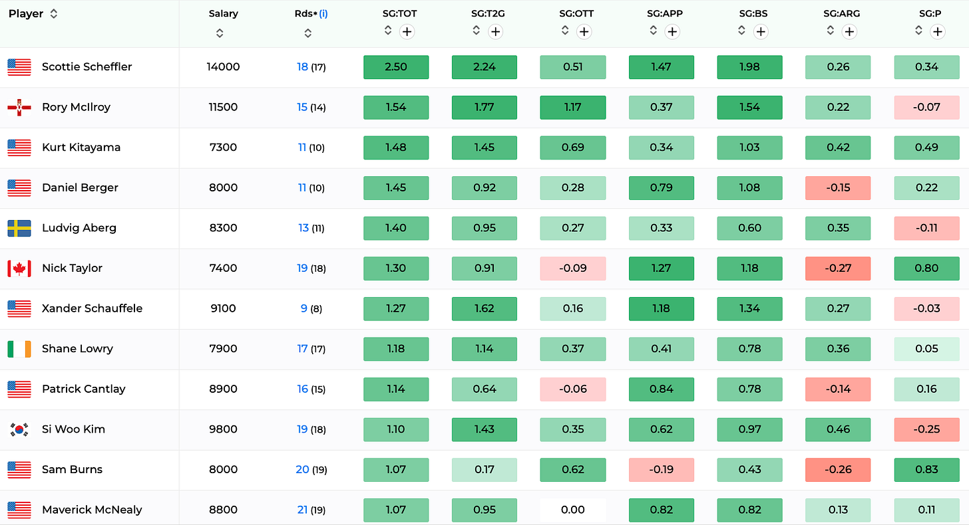Viewport: 969px width, 525px height.
Task: Click the plus icon under SG:OTT
Action: click(584, 31)
